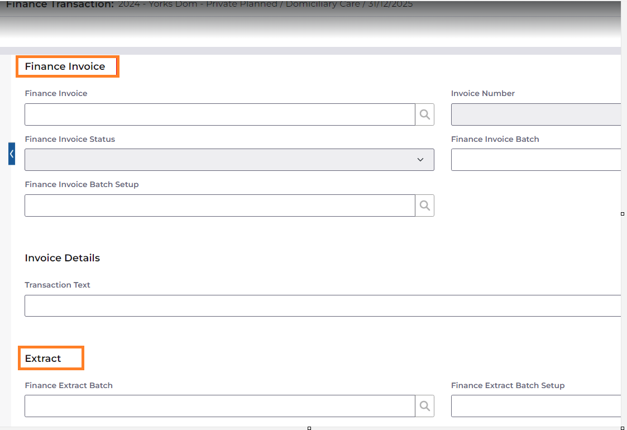Image resolution: width=627 pixels, height=430 pixels.
Task: Select the Extract section heading
Action: click(x=43, y=359)
